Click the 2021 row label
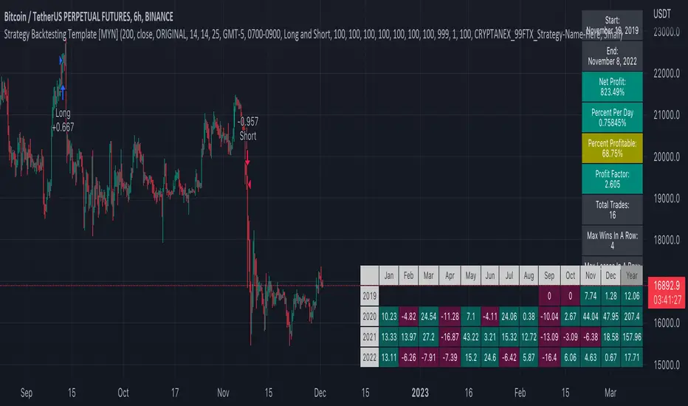Viewport: 688px width, 406px height. pos(369,337)
